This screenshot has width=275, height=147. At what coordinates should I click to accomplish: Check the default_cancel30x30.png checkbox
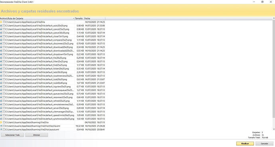point(4,33)
